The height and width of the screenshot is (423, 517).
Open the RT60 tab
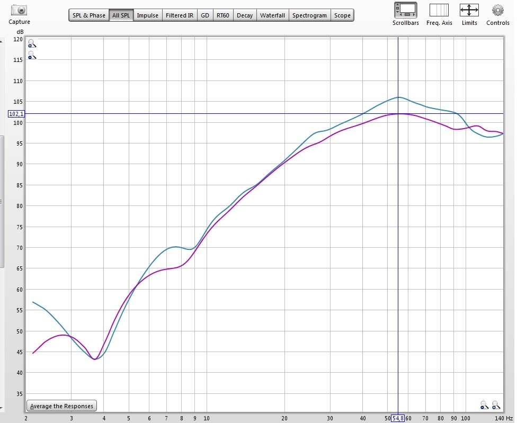[223, 15]
